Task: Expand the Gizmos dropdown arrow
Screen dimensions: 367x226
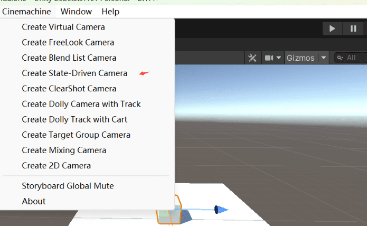Action: (323, 58)
